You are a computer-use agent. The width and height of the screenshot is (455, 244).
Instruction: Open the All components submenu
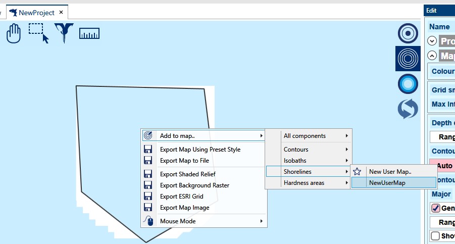pos(308,136)
